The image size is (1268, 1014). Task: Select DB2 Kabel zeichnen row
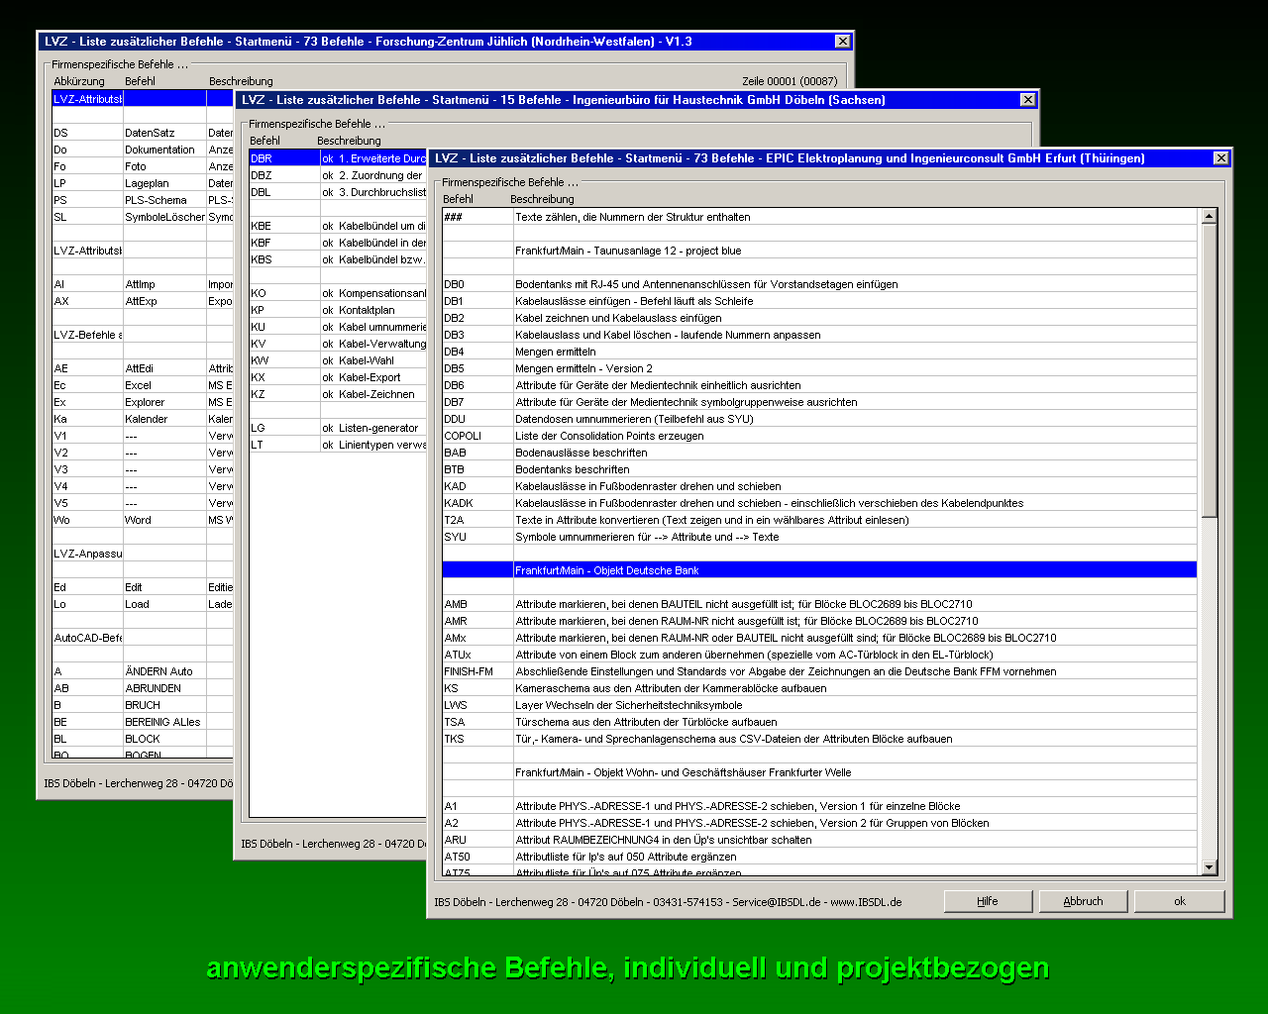coord(819,318)
